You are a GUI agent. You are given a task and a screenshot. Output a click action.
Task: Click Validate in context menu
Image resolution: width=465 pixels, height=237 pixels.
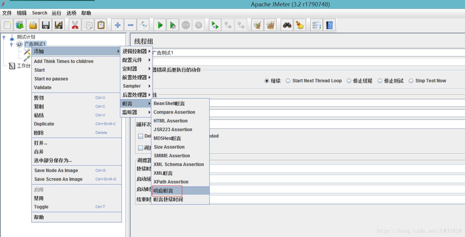coord(77,87)
